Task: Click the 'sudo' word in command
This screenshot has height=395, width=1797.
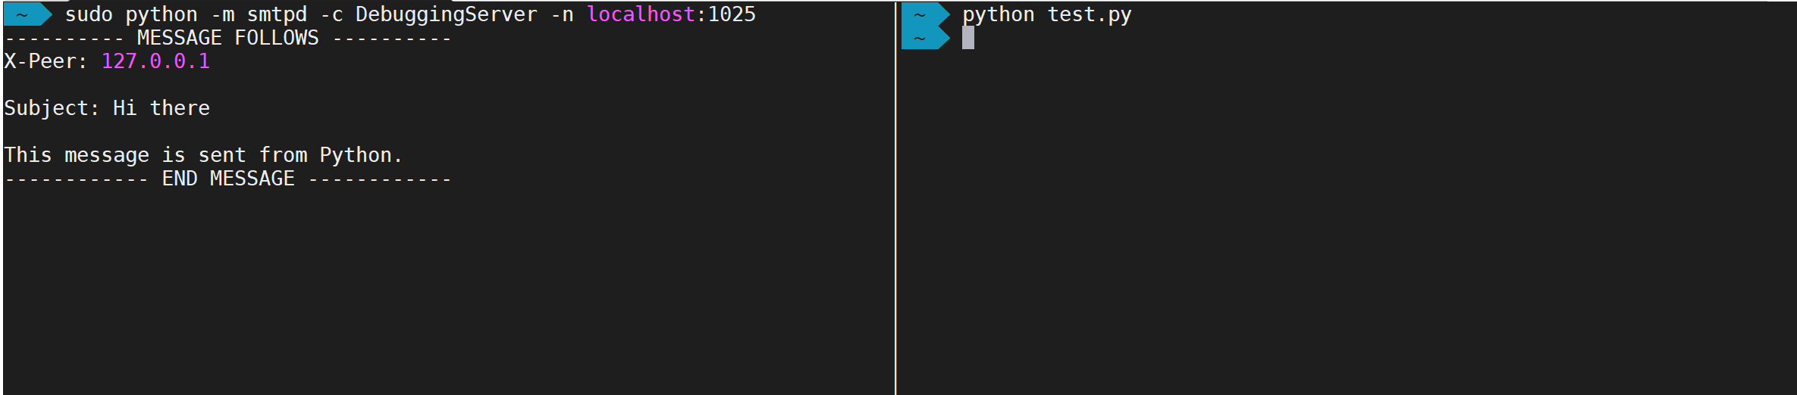Action: click(x=89, y=14)
